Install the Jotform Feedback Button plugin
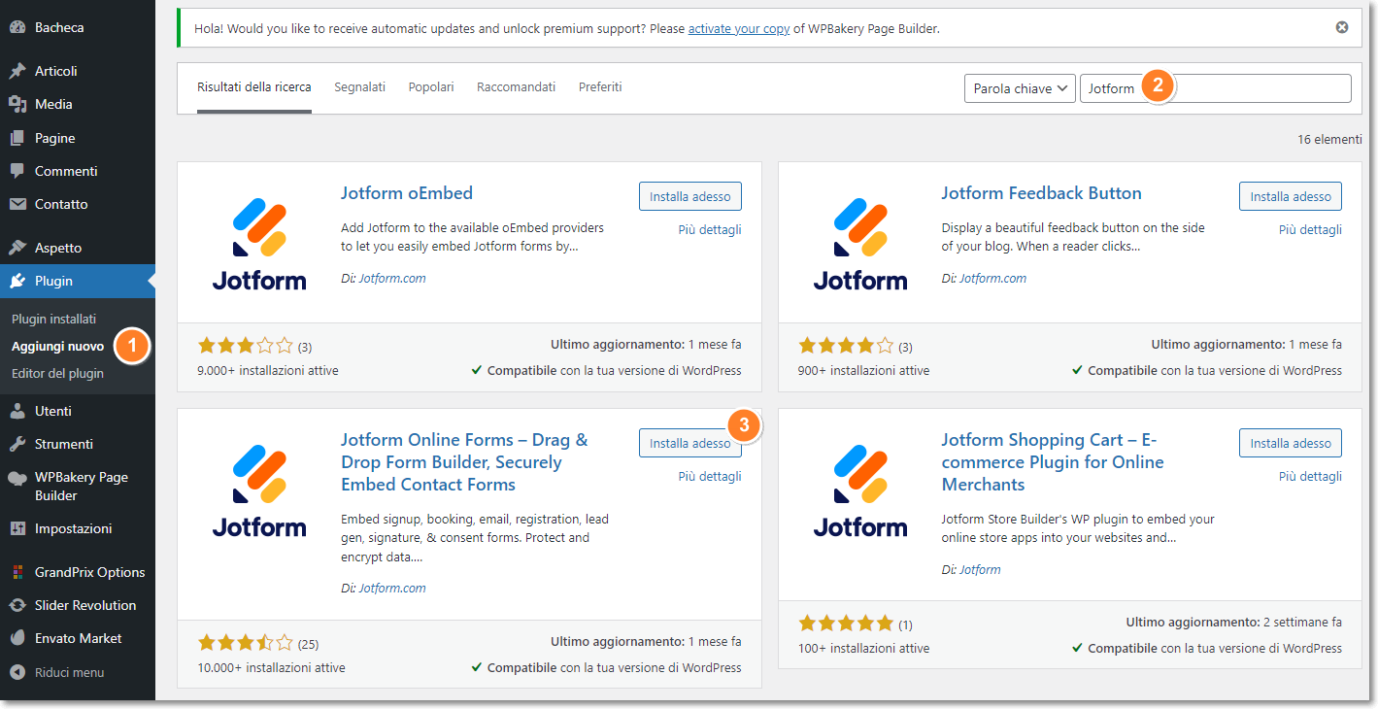The height and width of the screenshot is (709, 1378). 1291,196
